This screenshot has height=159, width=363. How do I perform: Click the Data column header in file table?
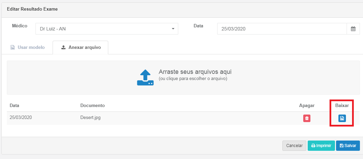point(14,105)
